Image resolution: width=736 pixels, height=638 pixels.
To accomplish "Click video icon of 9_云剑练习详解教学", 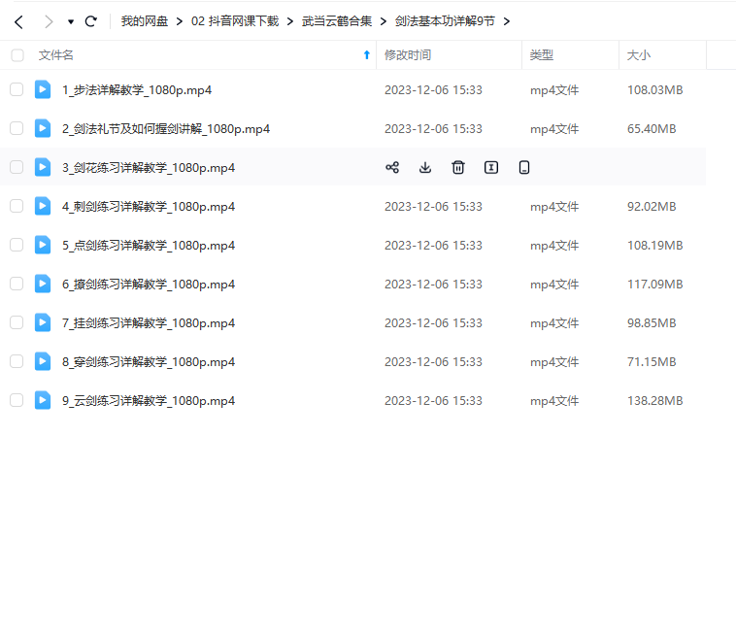I will pos(43,400).
